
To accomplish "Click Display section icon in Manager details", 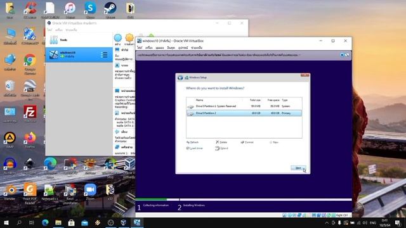I will tap(117, 91).
